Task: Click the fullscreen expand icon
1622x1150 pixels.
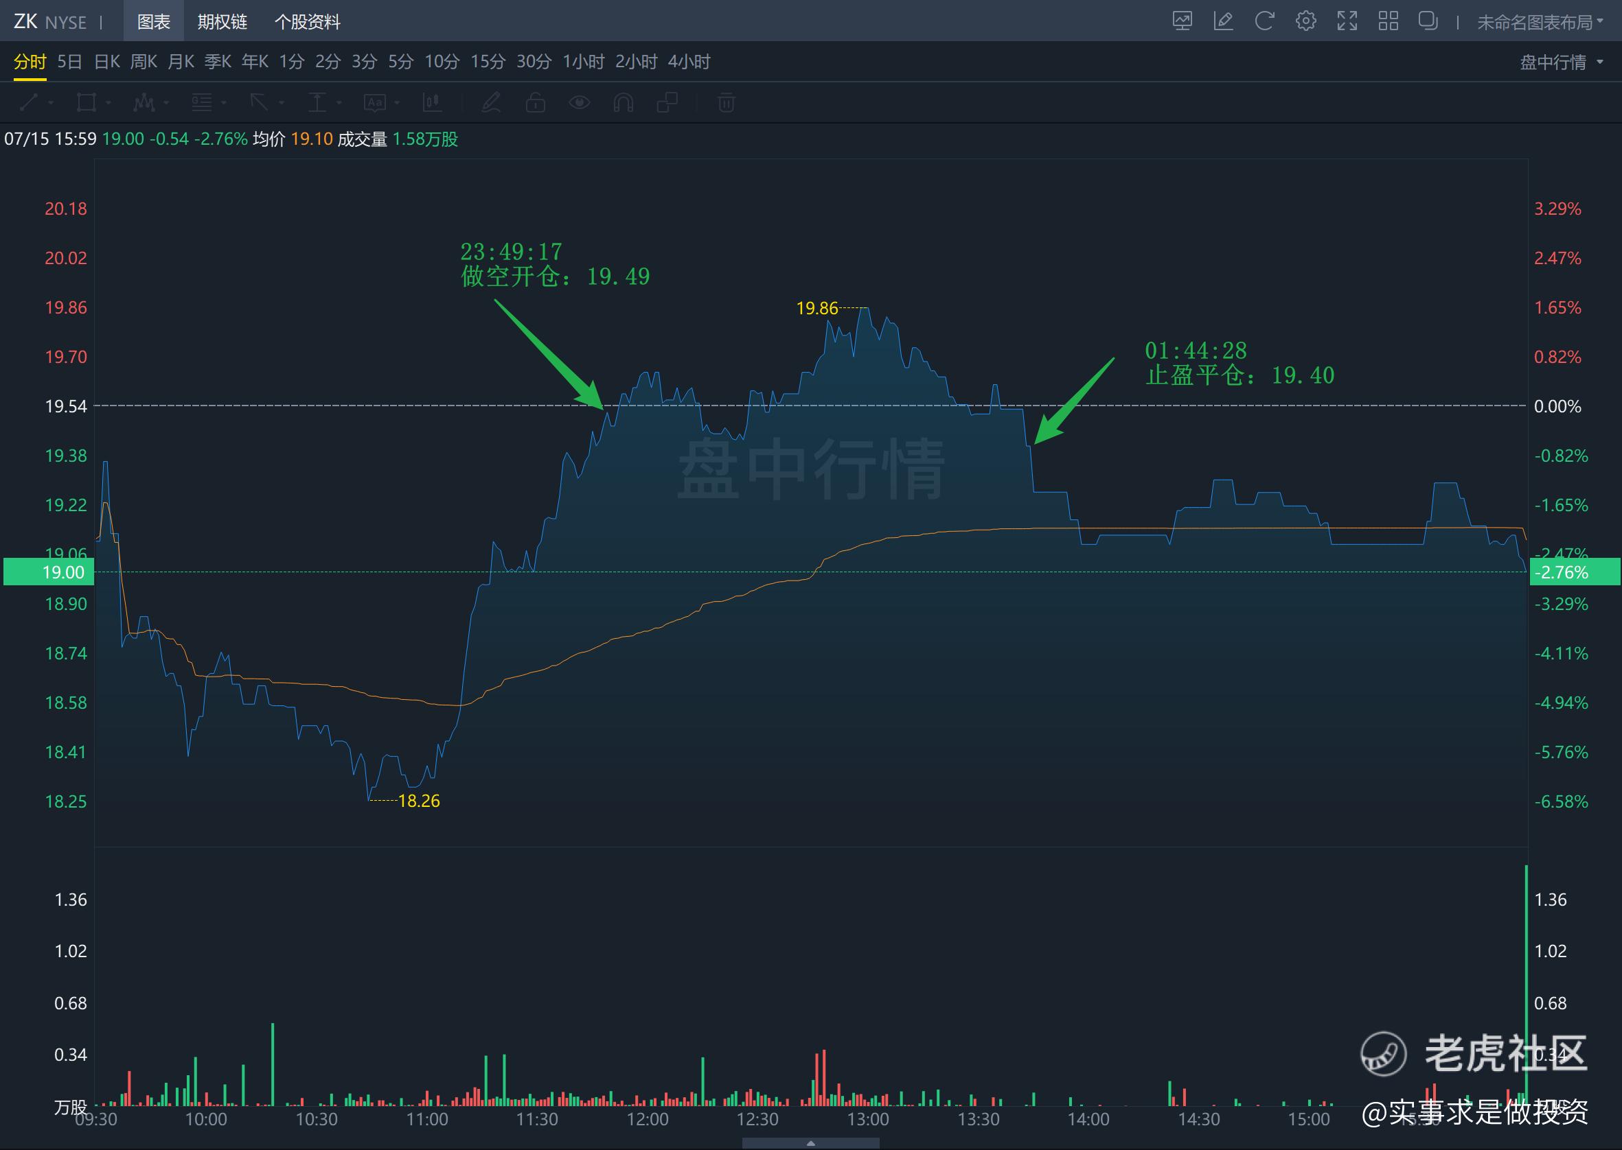Action: pyautogui.click(x=1347, y=21)
